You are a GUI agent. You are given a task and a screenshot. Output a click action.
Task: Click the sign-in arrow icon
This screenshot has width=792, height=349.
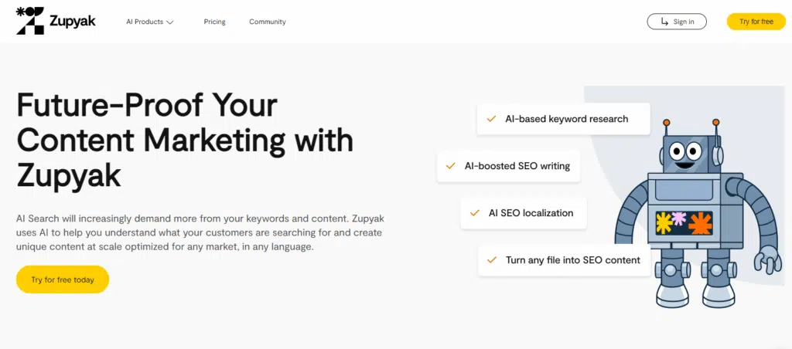664,22
